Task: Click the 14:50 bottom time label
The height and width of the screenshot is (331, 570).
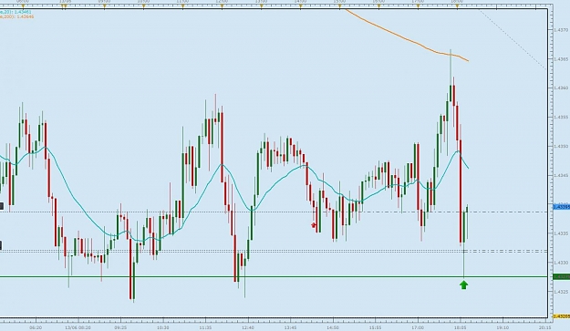Action: click(x=333, y=327)
